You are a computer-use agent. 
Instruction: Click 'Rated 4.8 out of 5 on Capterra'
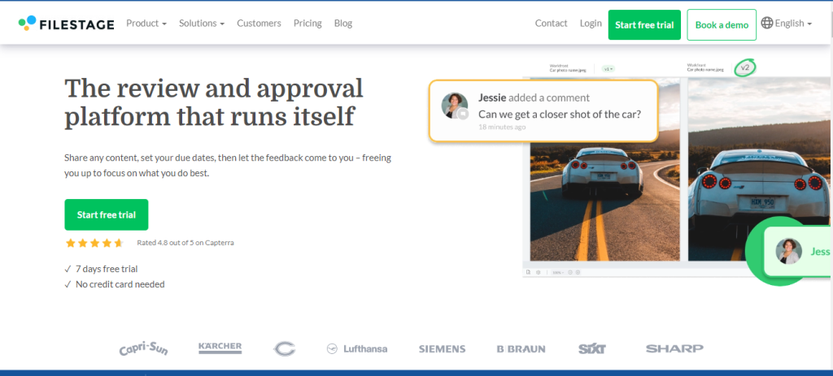(185, 243)
